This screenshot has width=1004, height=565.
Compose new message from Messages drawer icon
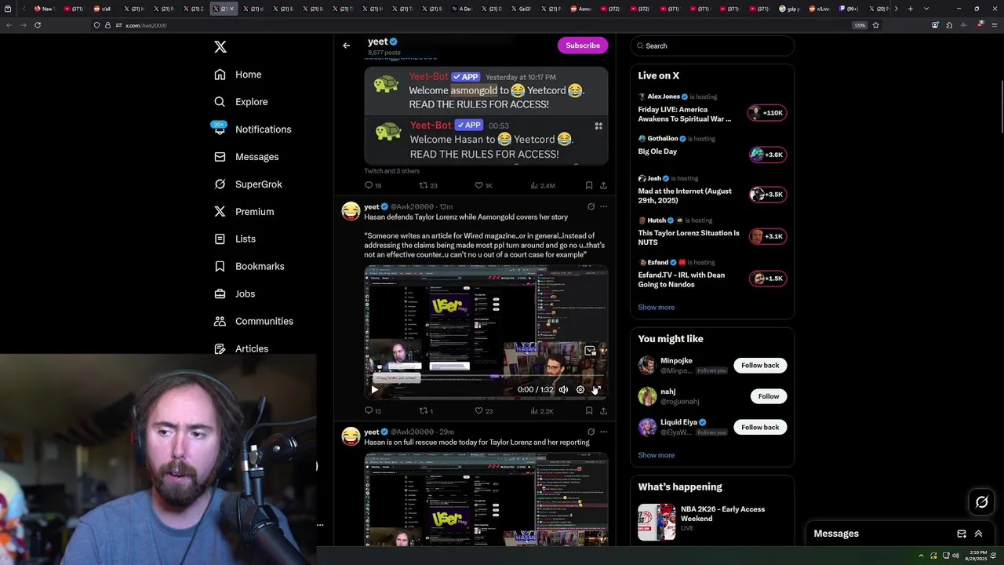(962, 534)
